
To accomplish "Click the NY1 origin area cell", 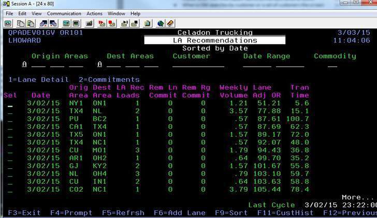I will pos(76,104).
